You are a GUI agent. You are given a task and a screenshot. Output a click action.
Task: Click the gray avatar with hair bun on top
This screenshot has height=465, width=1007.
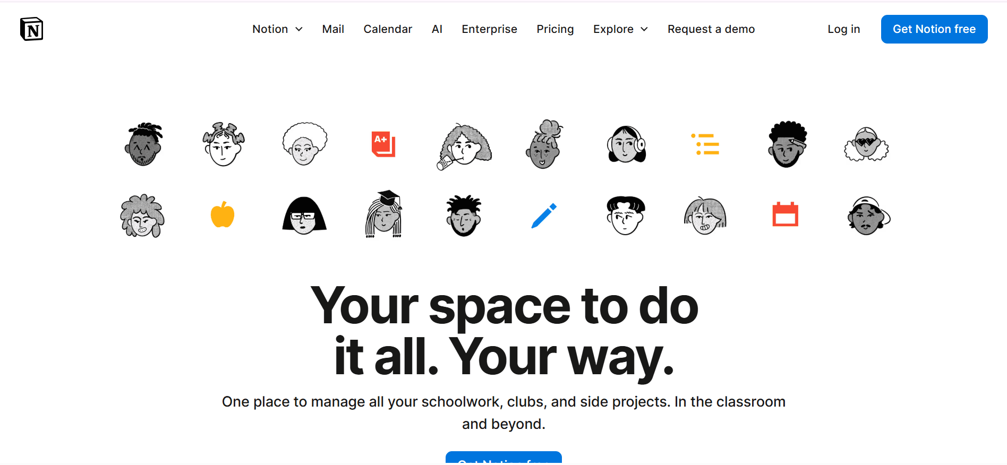point(544,144)
